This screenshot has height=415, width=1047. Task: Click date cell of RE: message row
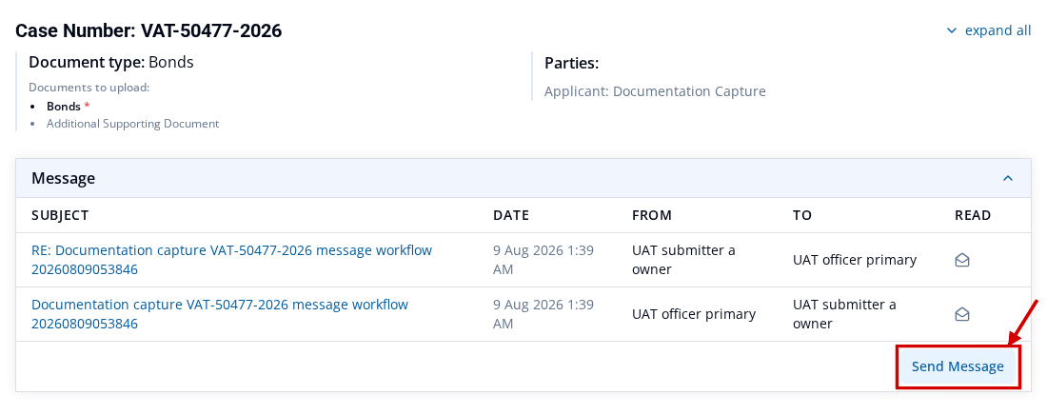(x=543, y=260)
